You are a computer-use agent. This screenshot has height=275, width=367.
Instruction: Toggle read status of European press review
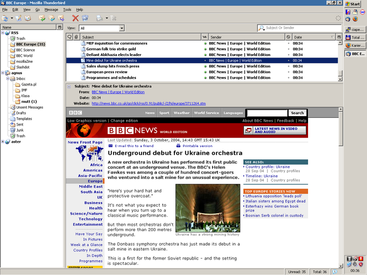(x=205, y=72)
